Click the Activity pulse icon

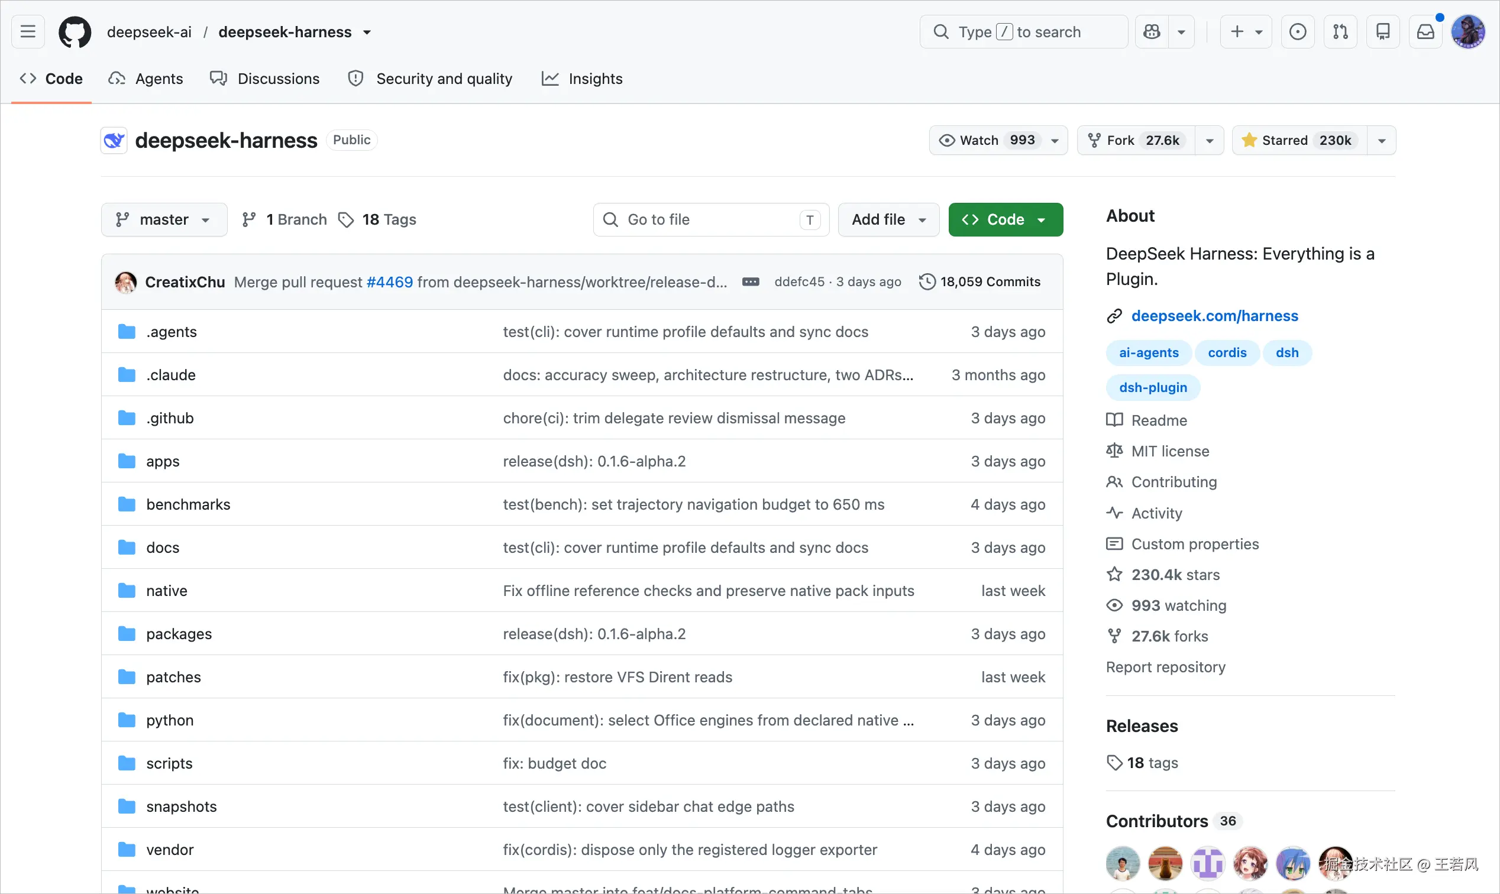tap(1114, 513)
